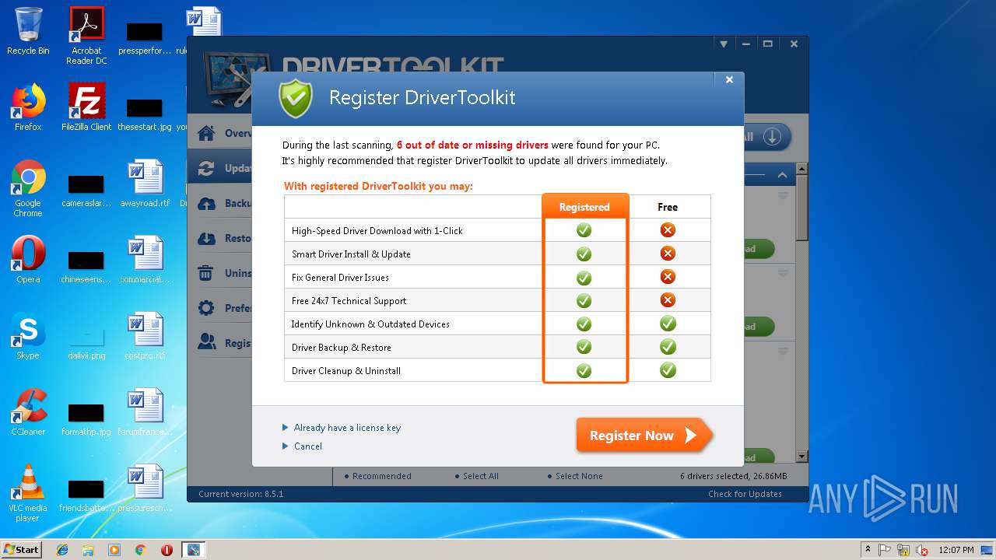
Task: Click the driver list scrollbar down arrow
Action: 802,456
